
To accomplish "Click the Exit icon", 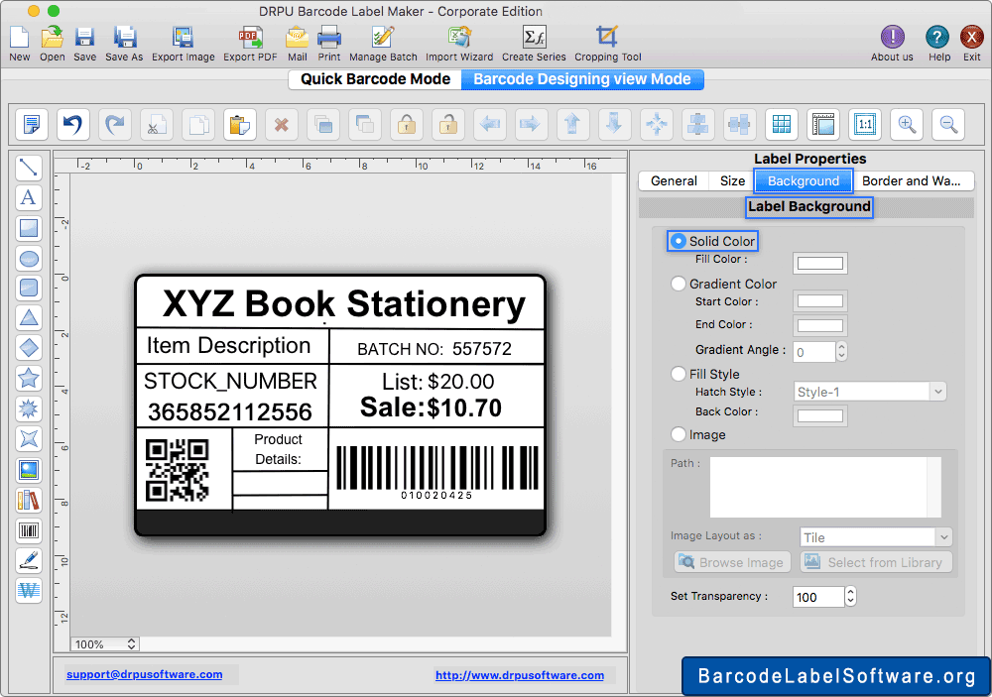I will 972,38.
